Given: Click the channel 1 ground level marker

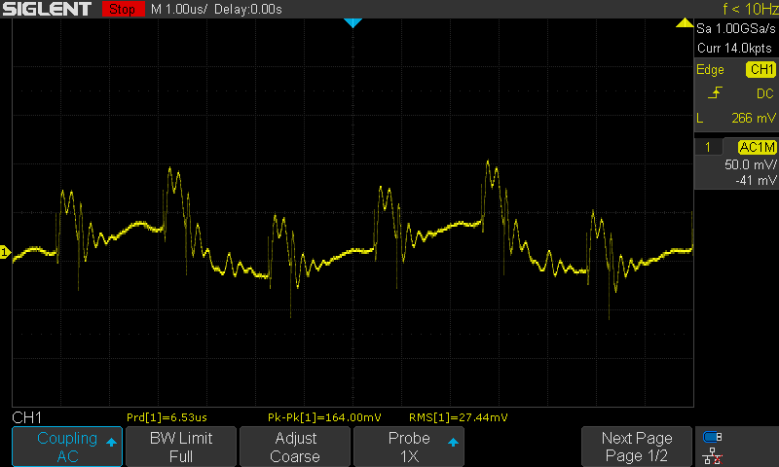Looking at the screenshot, I should pyautogui.click(x=5, y=252).
